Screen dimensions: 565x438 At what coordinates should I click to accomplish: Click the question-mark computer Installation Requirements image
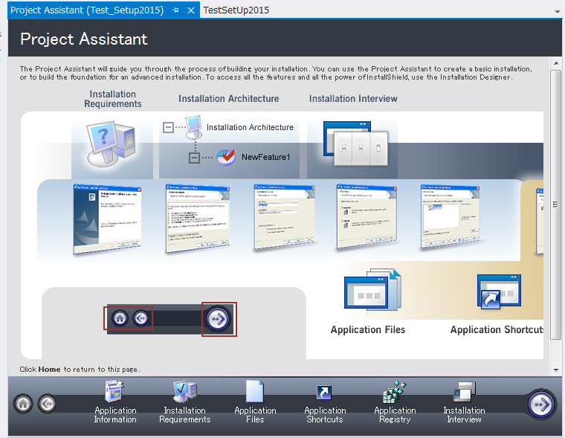tap(112, 144)
